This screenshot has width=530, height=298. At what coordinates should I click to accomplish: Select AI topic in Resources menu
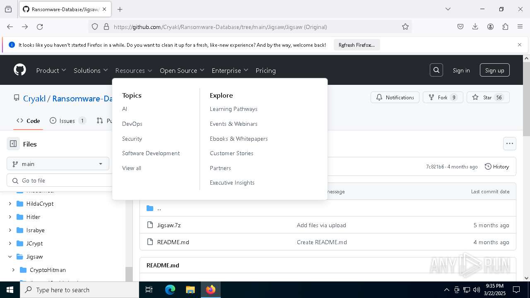[125, 109]
